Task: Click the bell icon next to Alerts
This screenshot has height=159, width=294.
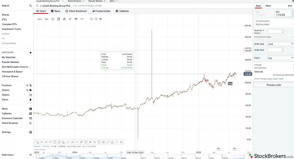Action: pyautogui.click(x=30, y=100)
